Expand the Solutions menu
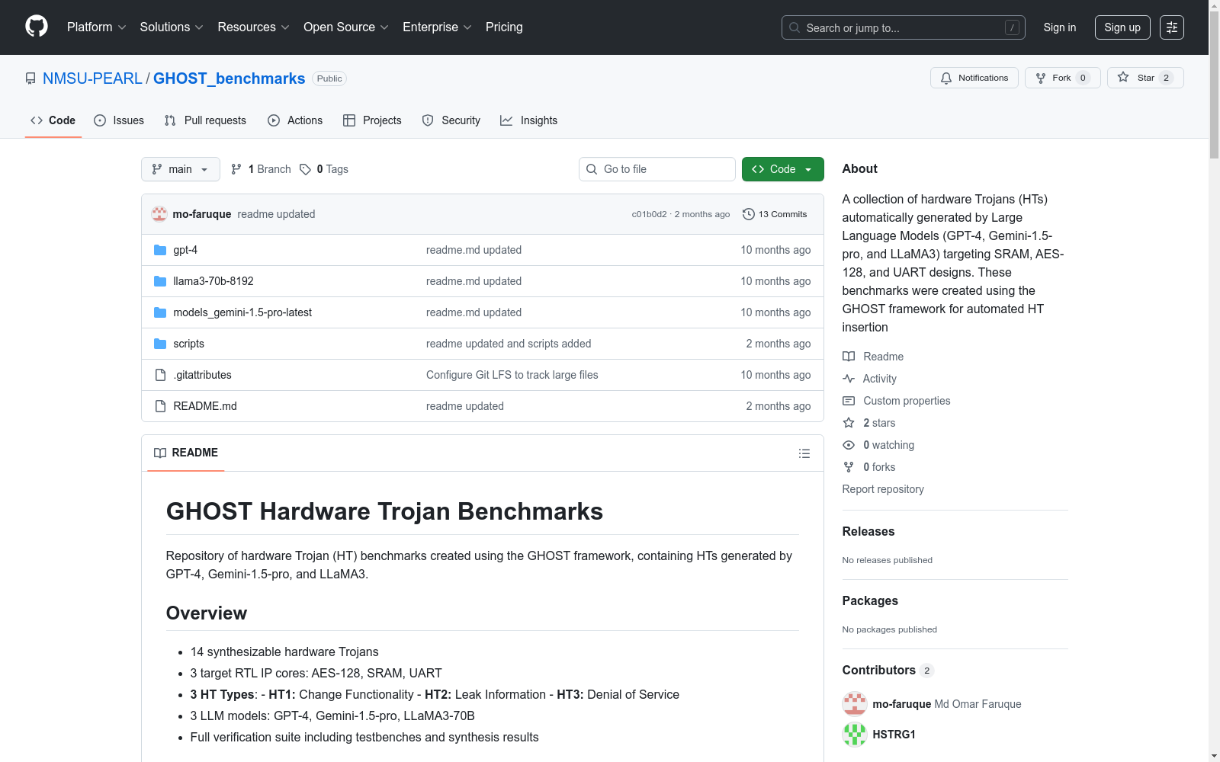The width and height of the screenshot is (1220, 762). 172,27
